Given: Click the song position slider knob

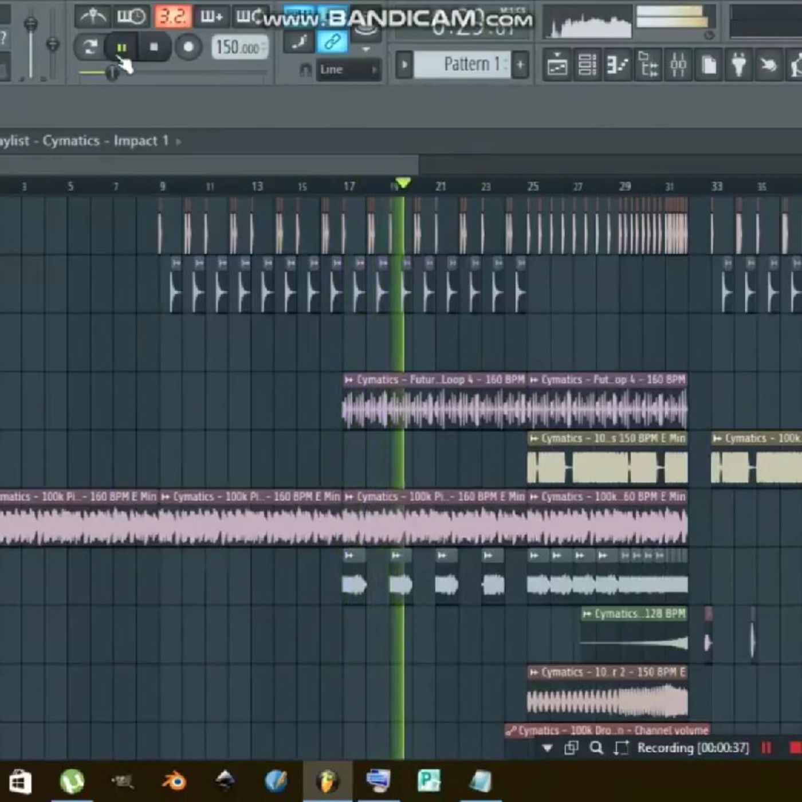Looking at the screenshot, I should (x=112, y=73).
